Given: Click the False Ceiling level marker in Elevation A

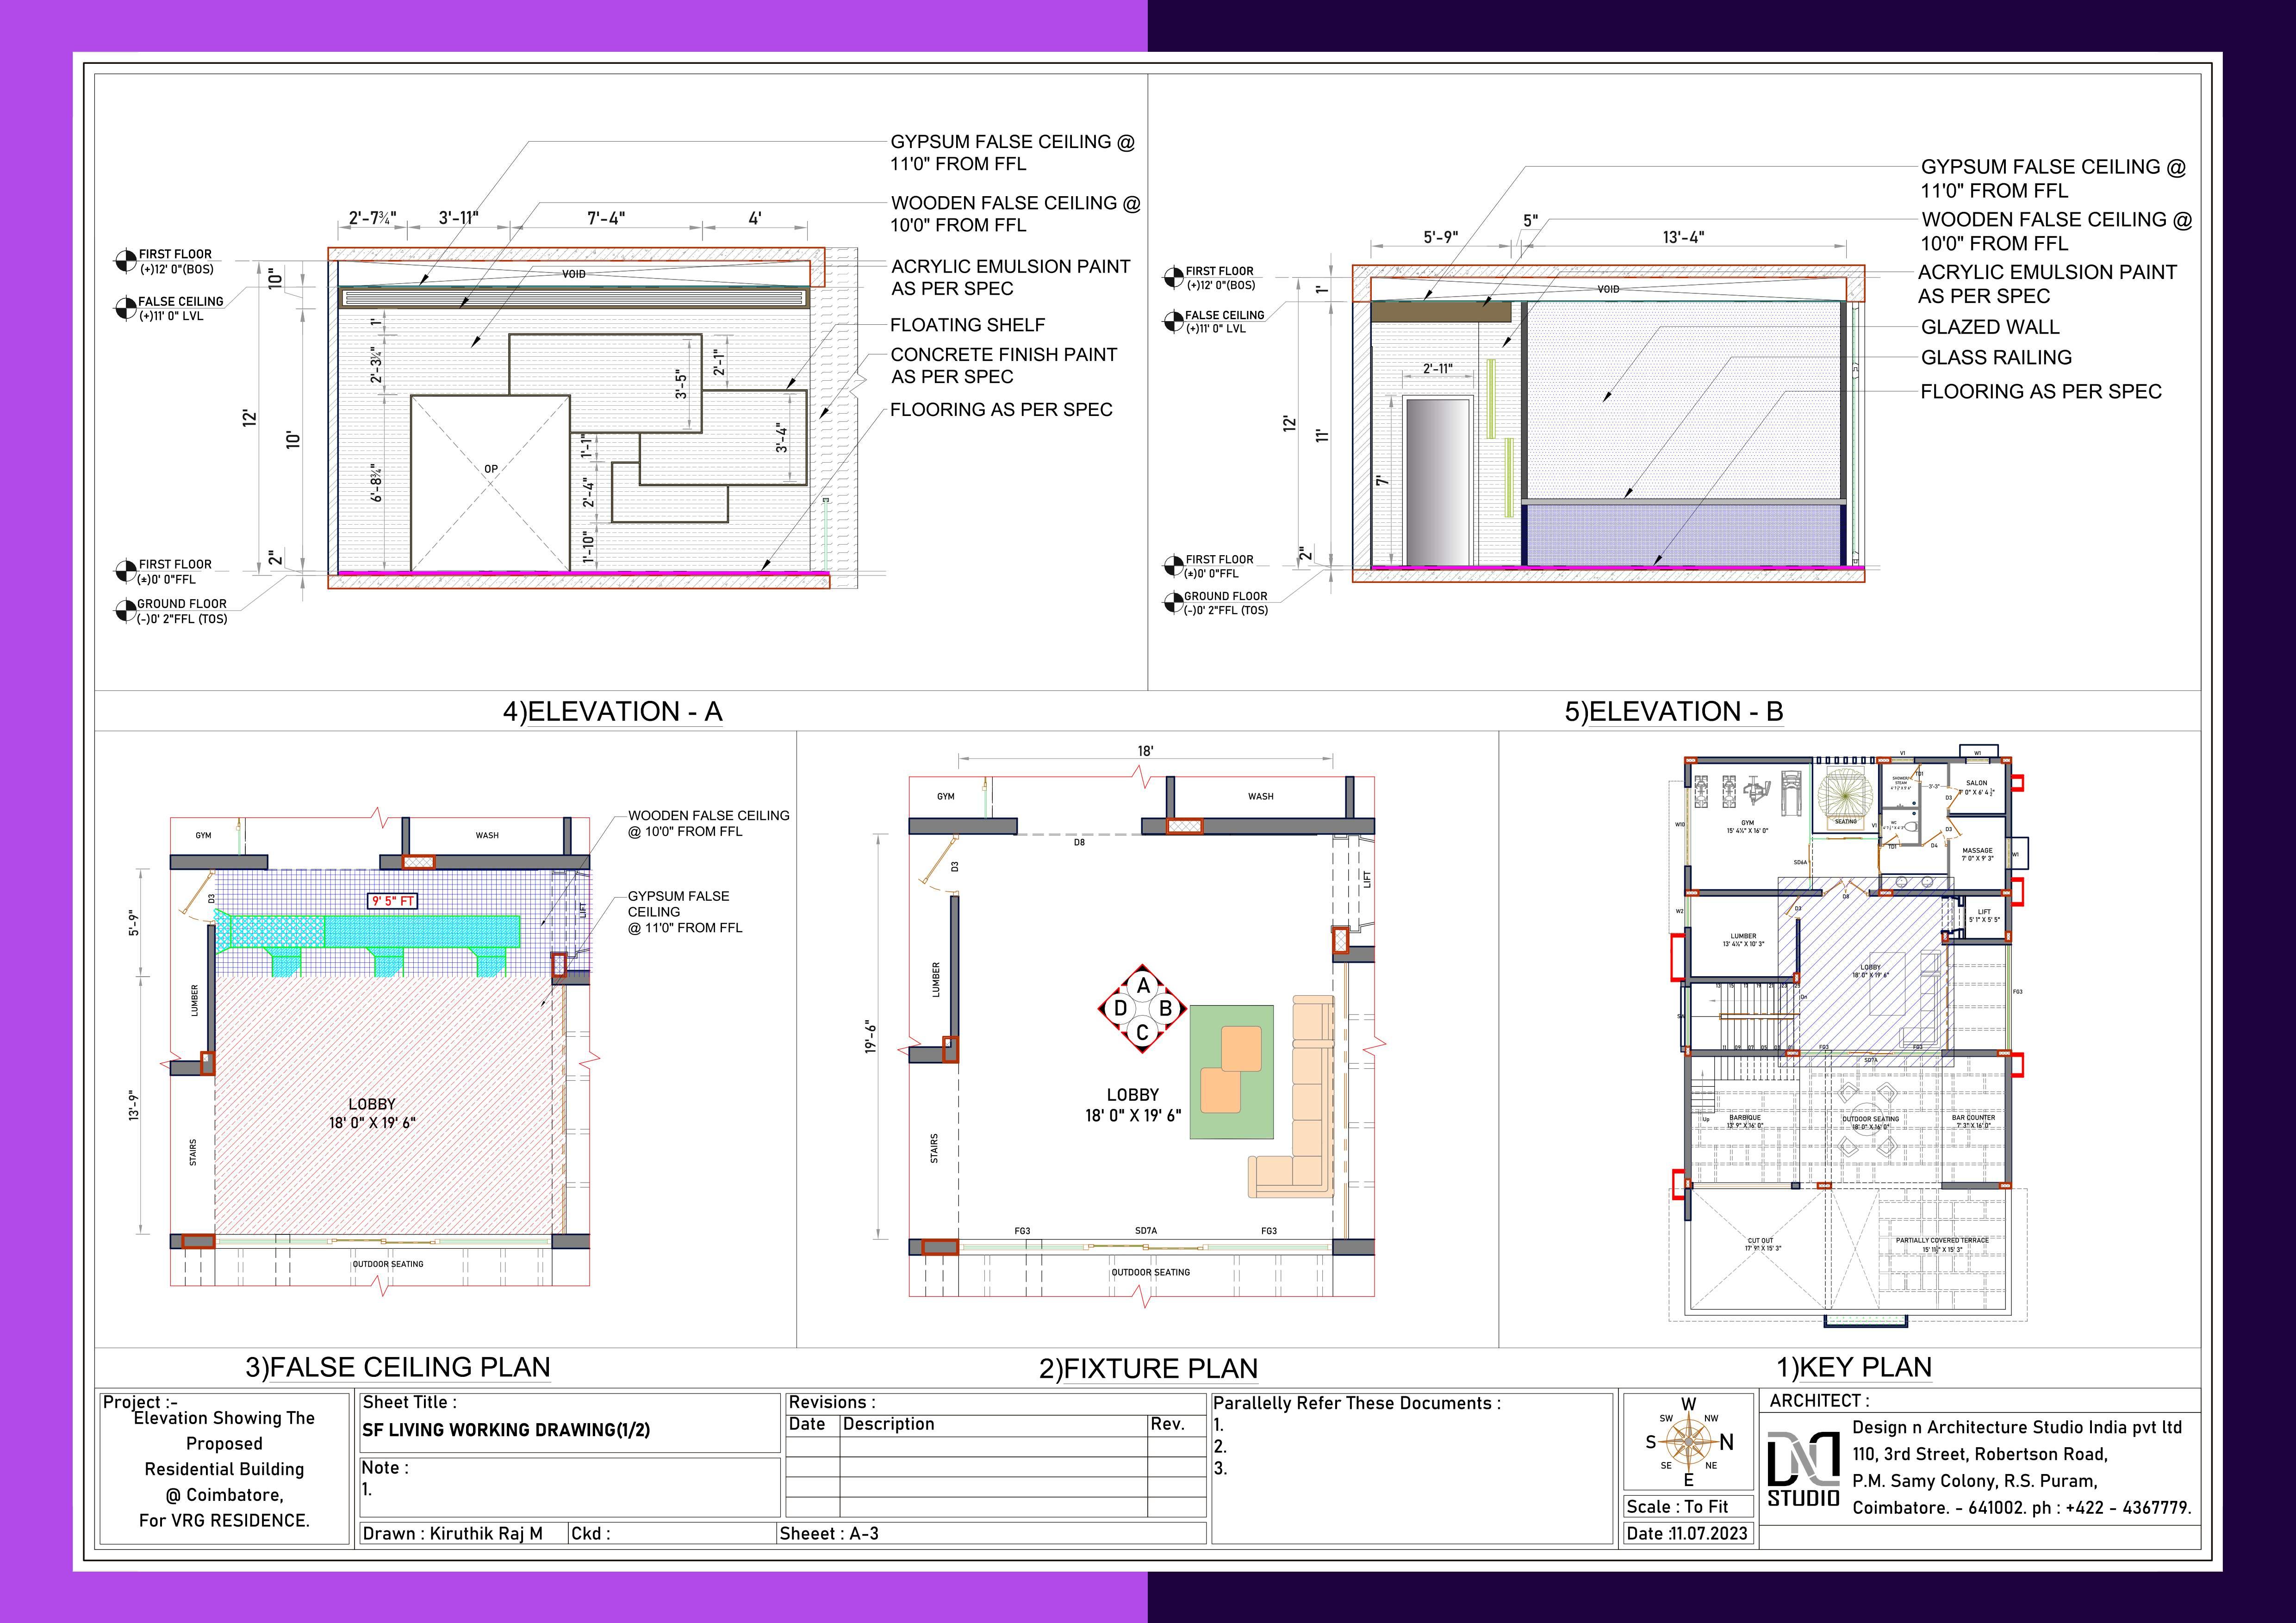Looking at the screenshot, I should coord(126,308).
